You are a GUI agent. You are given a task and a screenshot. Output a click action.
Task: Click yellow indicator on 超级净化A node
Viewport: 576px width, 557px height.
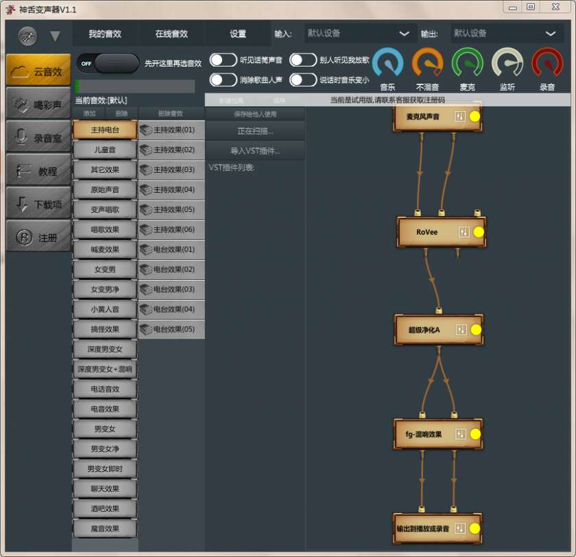pyautogui.click(x=476, y=330)
